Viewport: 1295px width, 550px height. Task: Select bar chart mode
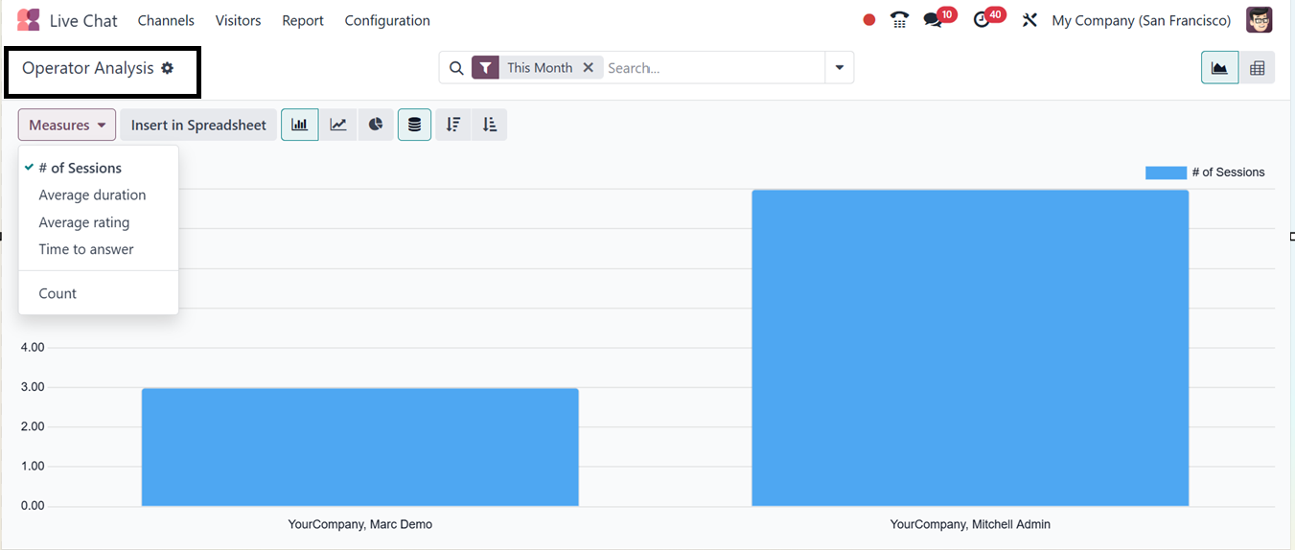300,125
